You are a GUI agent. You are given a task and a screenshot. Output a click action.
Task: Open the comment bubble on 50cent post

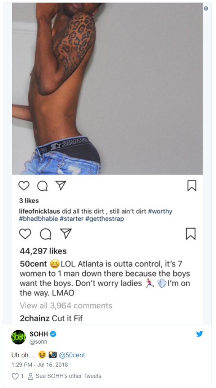click(45, 234)
